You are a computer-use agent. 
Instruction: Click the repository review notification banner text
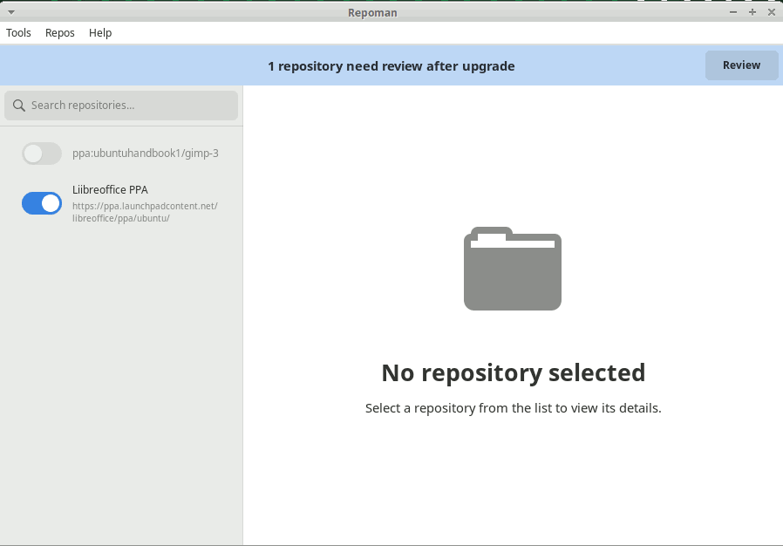tap(391, 66)
